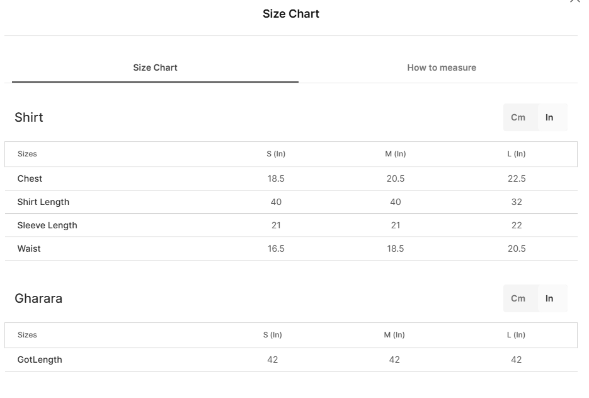This screenshot has width=589, height=398.
Task: Click M (In) column header in Shirt table
Action: tap(396, 154)
